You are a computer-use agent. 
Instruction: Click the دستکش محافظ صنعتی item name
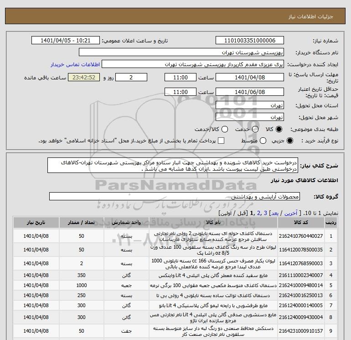tap(213, 331)
